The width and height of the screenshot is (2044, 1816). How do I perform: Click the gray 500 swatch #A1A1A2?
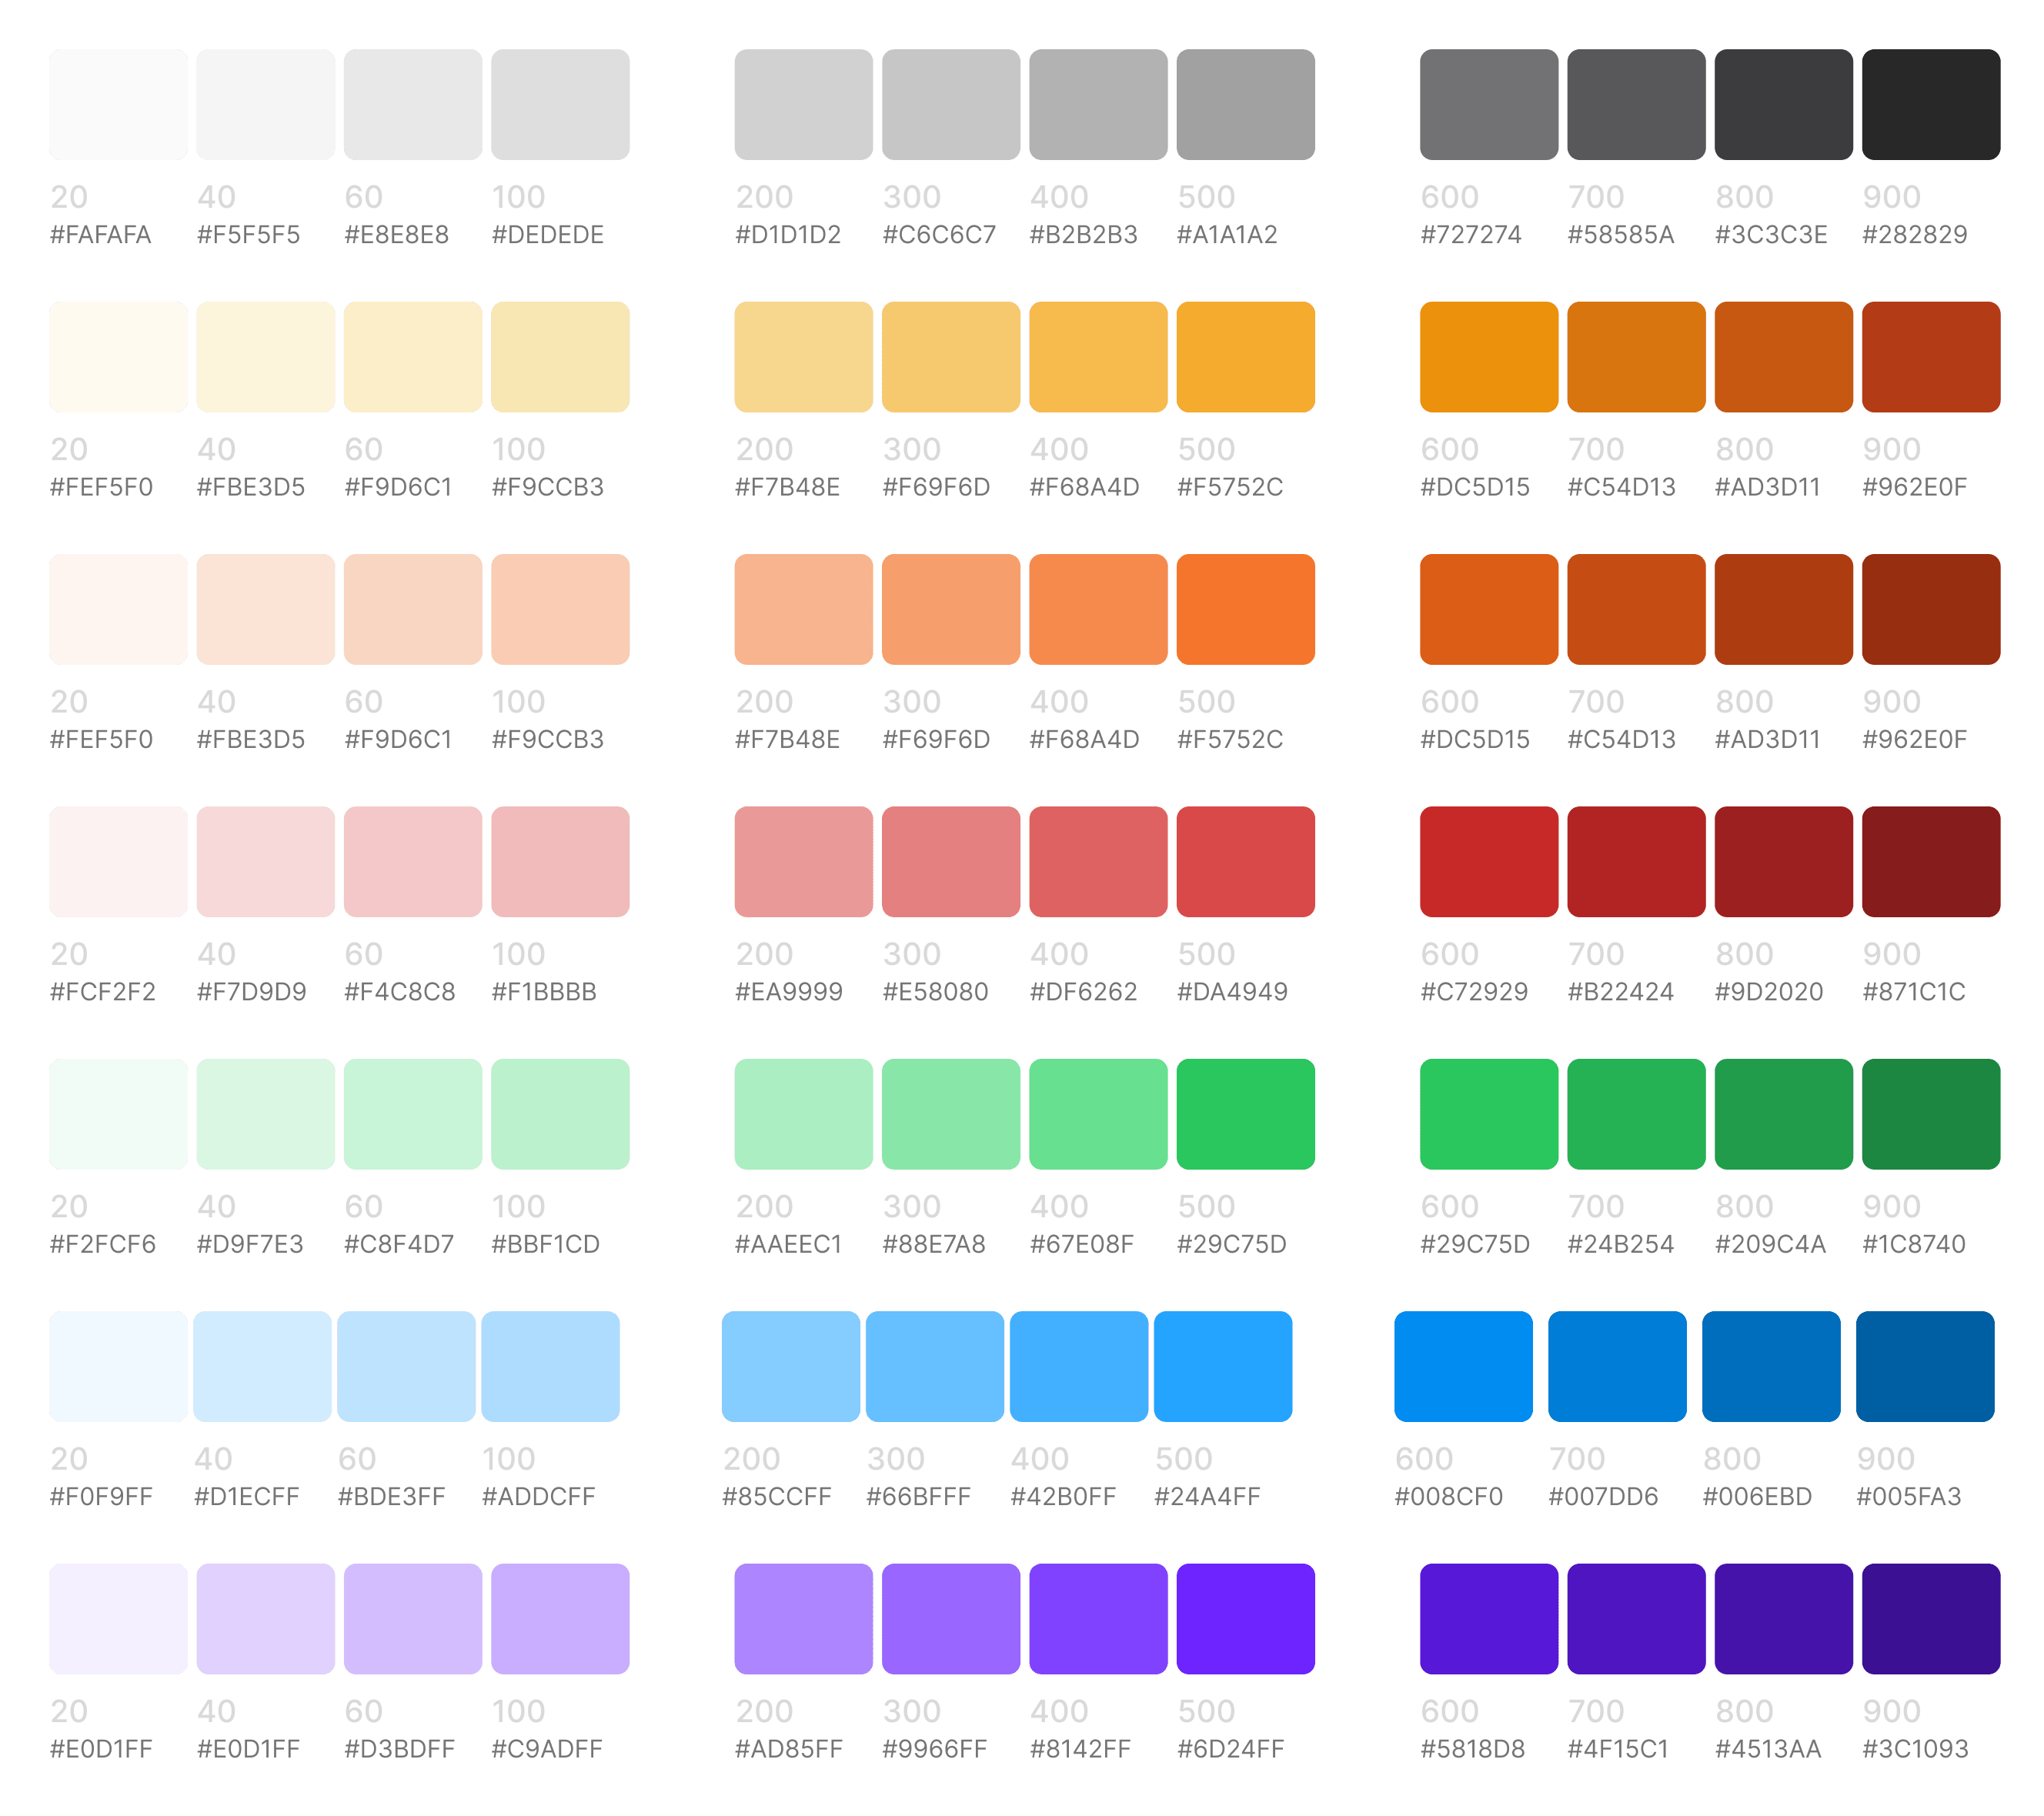point(1246,105)
